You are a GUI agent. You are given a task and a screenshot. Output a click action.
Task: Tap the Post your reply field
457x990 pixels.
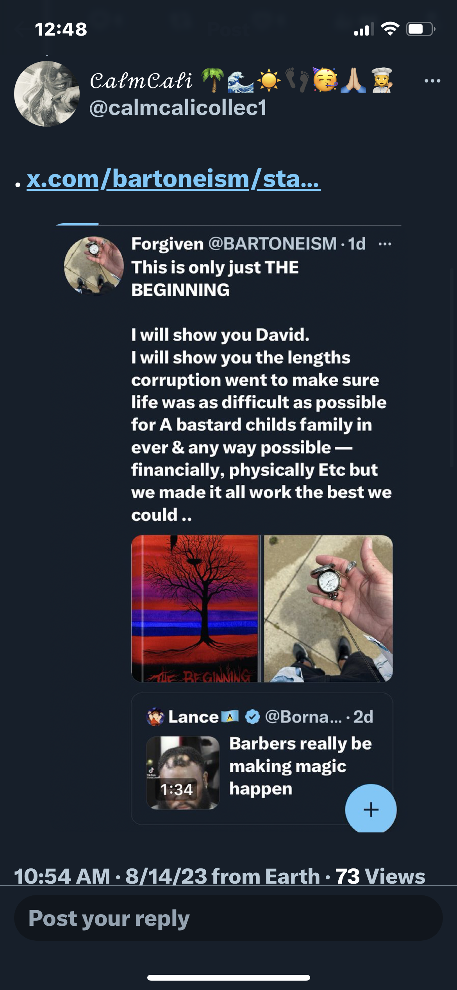(x=228, y=918)
